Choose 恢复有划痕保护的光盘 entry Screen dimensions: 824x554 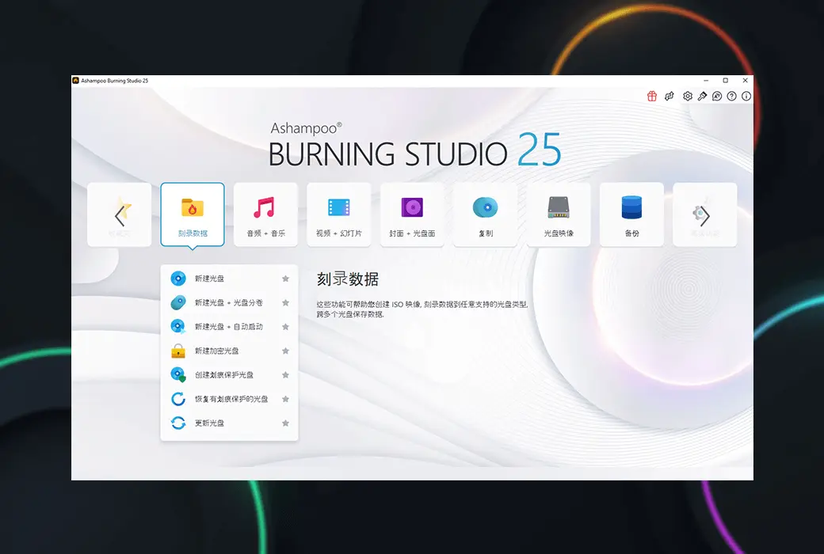[x=229, y=399]
